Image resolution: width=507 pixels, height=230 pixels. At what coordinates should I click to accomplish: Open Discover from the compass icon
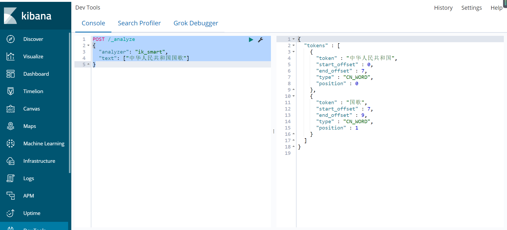[x=11, y=39]
